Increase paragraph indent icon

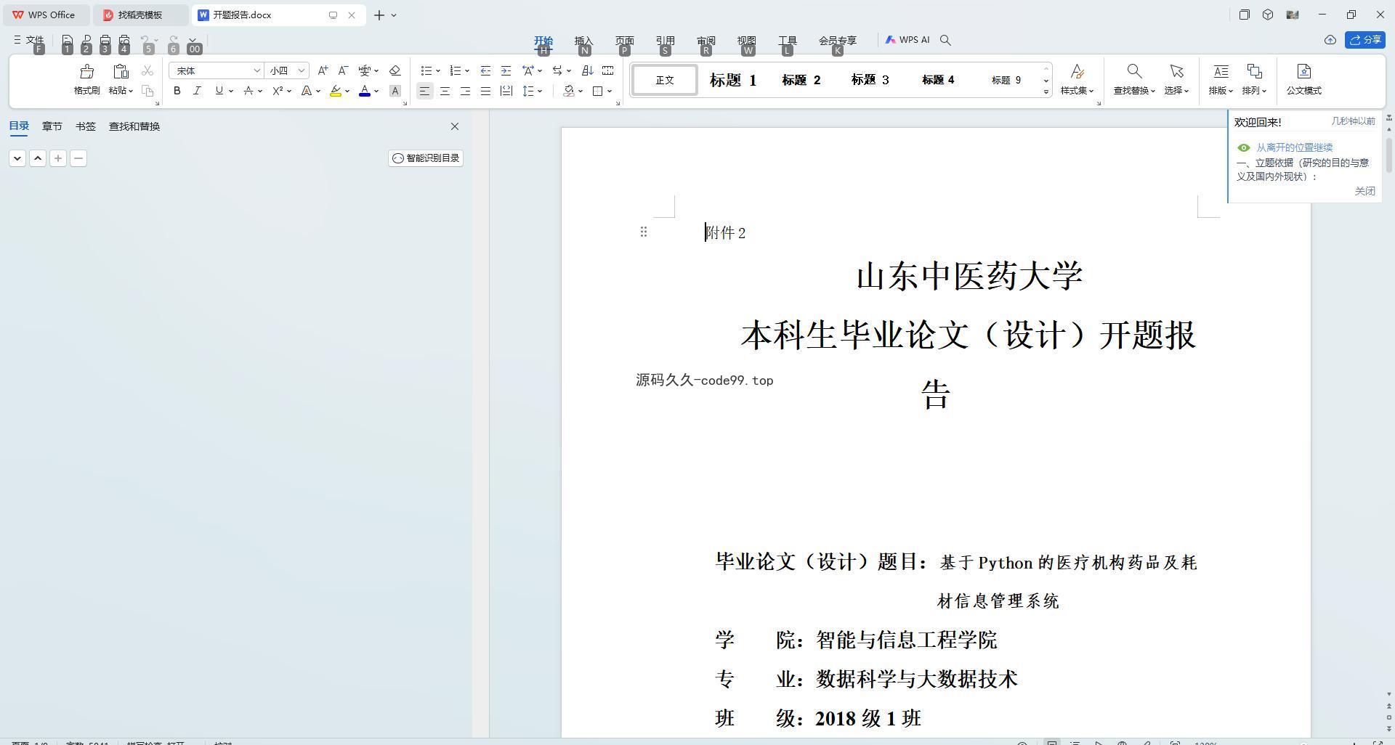tap(506, 70)
